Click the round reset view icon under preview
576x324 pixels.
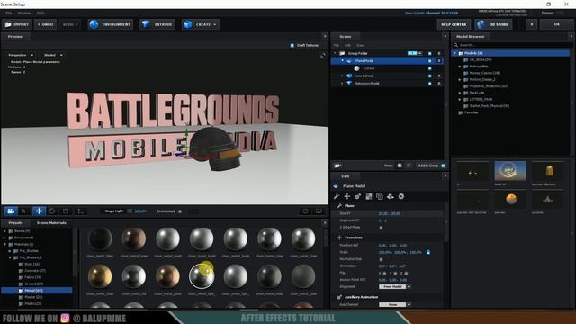tap(305, 211)
